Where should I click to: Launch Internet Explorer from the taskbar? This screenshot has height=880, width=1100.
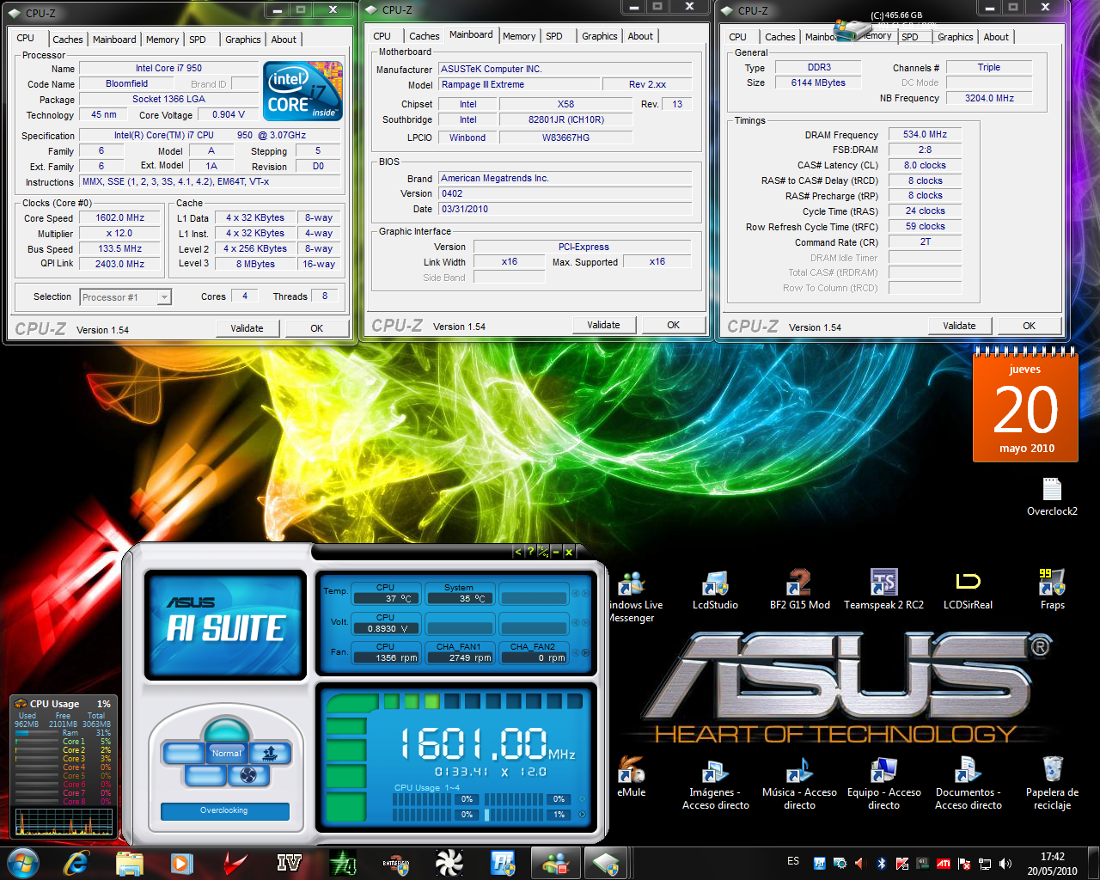coord(77,863)
